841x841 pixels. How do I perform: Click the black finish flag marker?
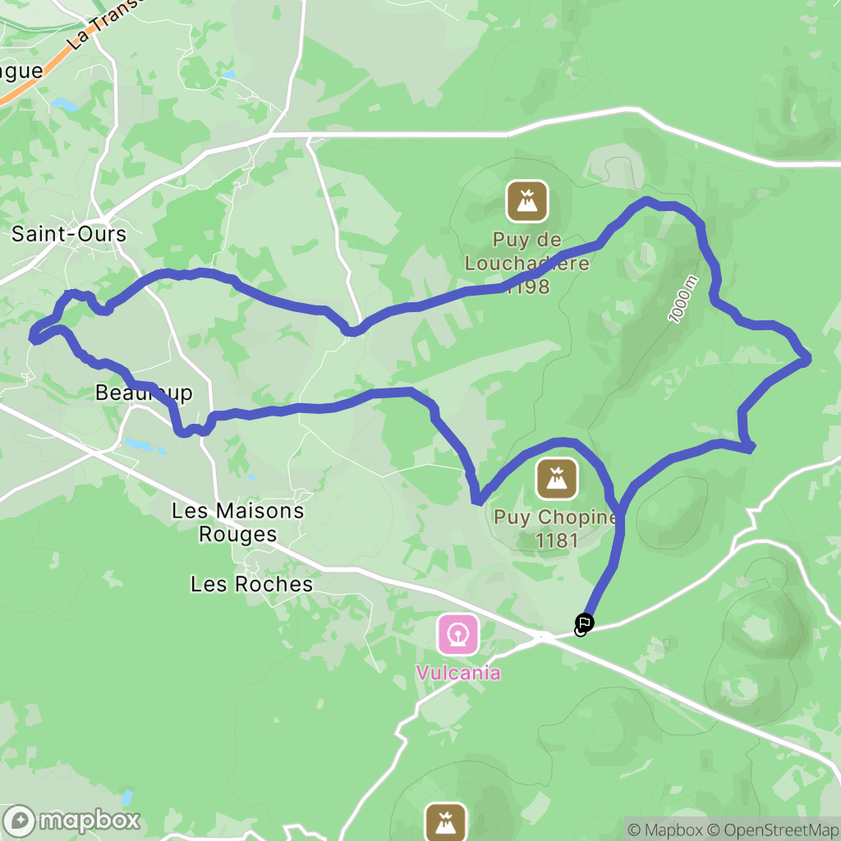click(585, 623)
